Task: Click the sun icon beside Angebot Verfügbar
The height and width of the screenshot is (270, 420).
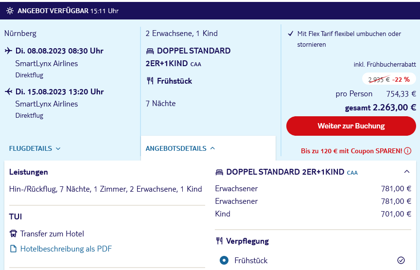Action: [x=10, y=11]
